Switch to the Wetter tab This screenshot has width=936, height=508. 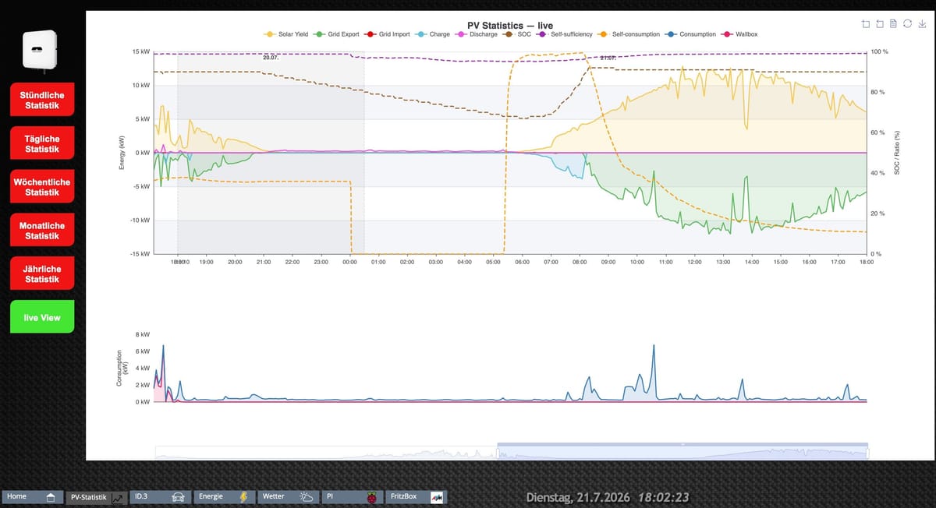click(x=289, y=496)
